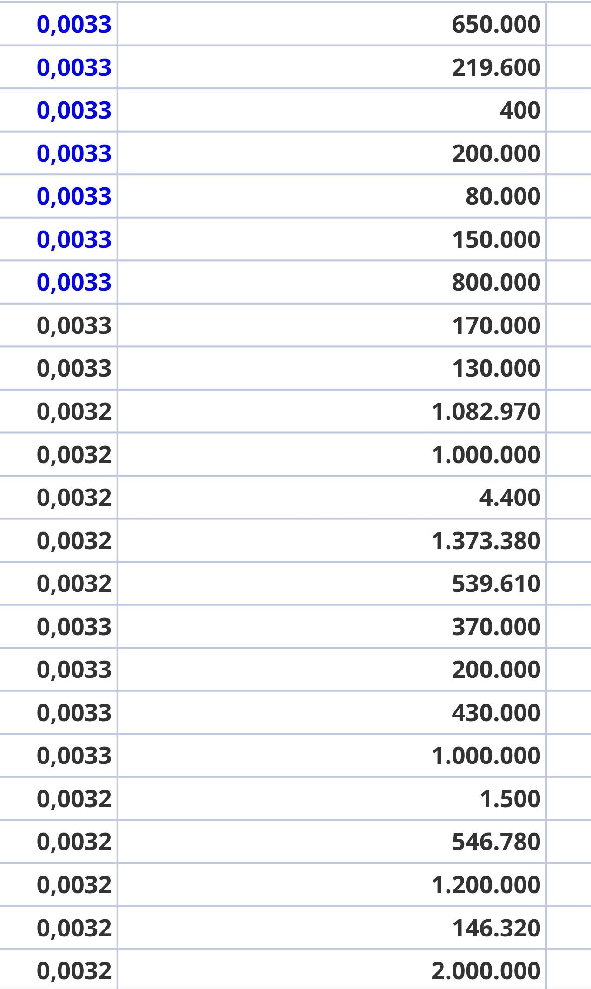Click the 80.000 quantity cell
This screenshot has height=989, width=591.
tap(332, 196)
